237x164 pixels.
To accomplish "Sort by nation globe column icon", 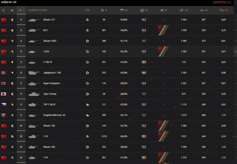I will pos(3,10).
